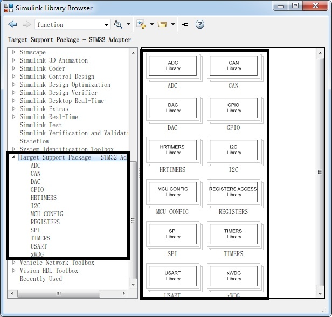Screen dimensions: 332x317
Task: Collapse the Target Support Package node
Action: (x=14, y=157)
